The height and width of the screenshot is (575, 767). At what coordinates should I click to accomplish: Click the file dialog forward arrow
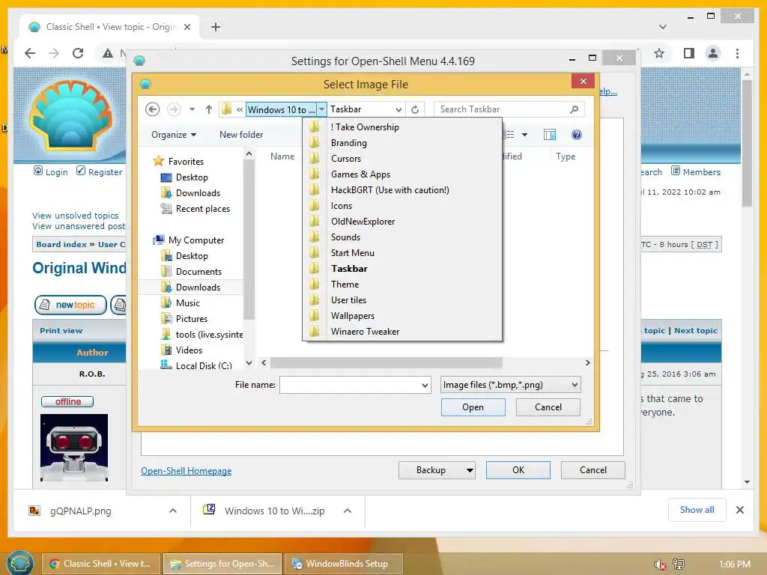click(174, 109)
